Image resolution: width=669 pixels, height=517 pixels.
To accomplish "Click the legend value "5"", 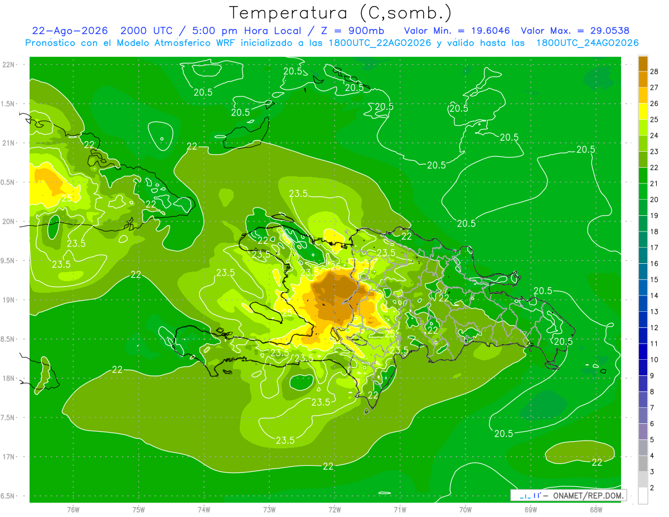I will [x=652, y=439].
